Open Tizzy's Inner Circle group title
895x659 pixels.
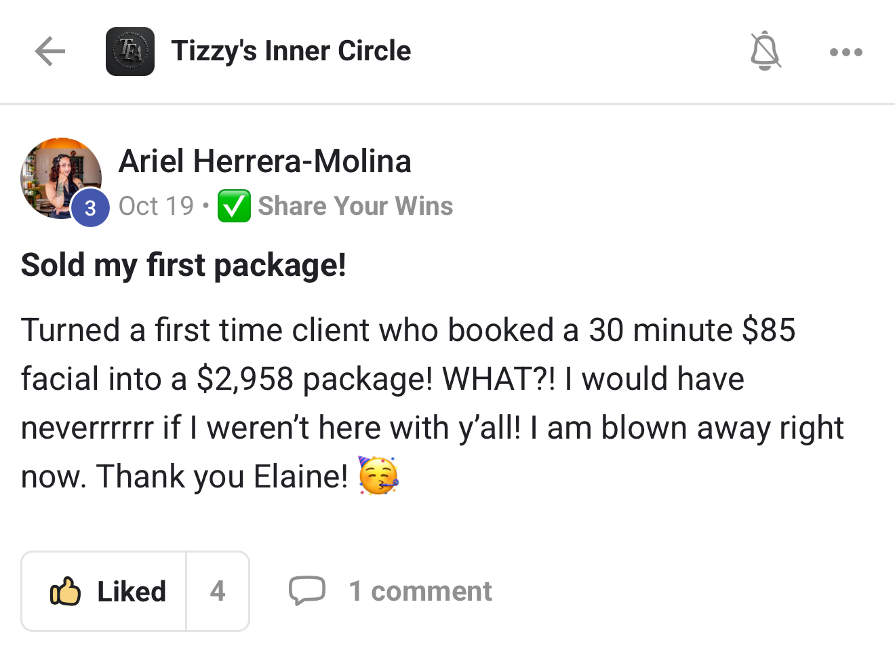(291, 52)
